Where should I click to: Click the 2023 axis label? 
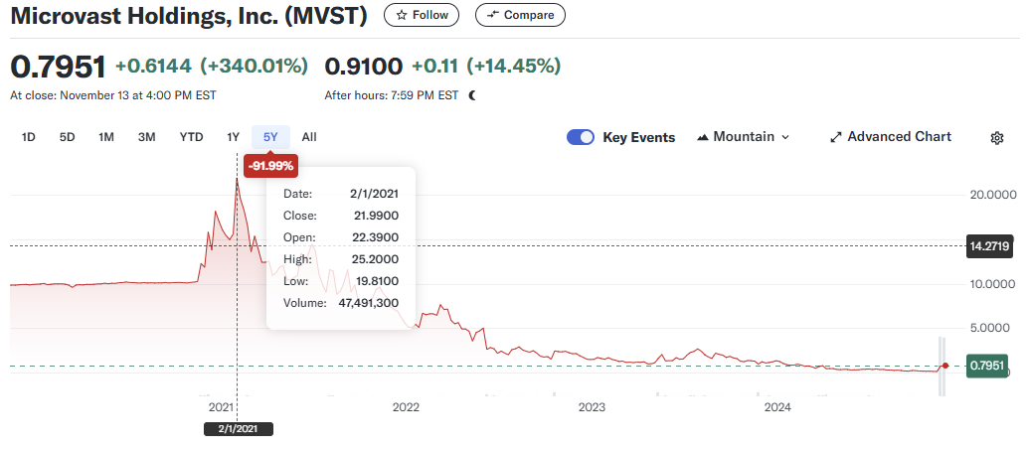[592, 407]
